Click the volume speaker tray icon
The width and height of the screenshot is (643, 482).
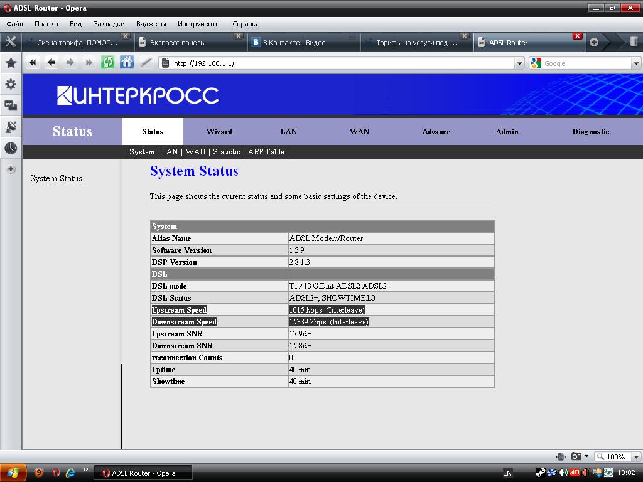click(563, 473)
